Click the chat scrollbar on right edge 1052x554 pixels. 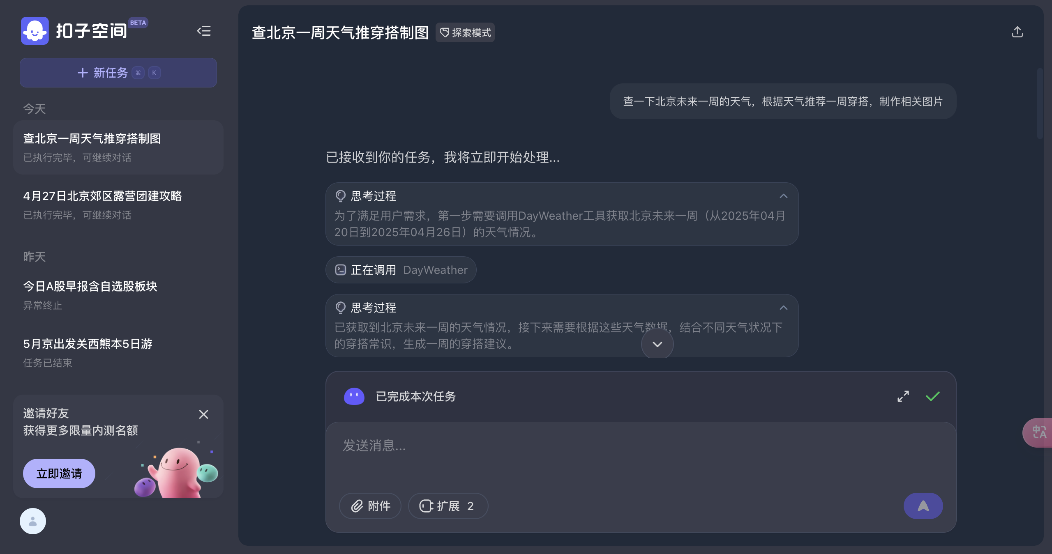pos(1039,103)
